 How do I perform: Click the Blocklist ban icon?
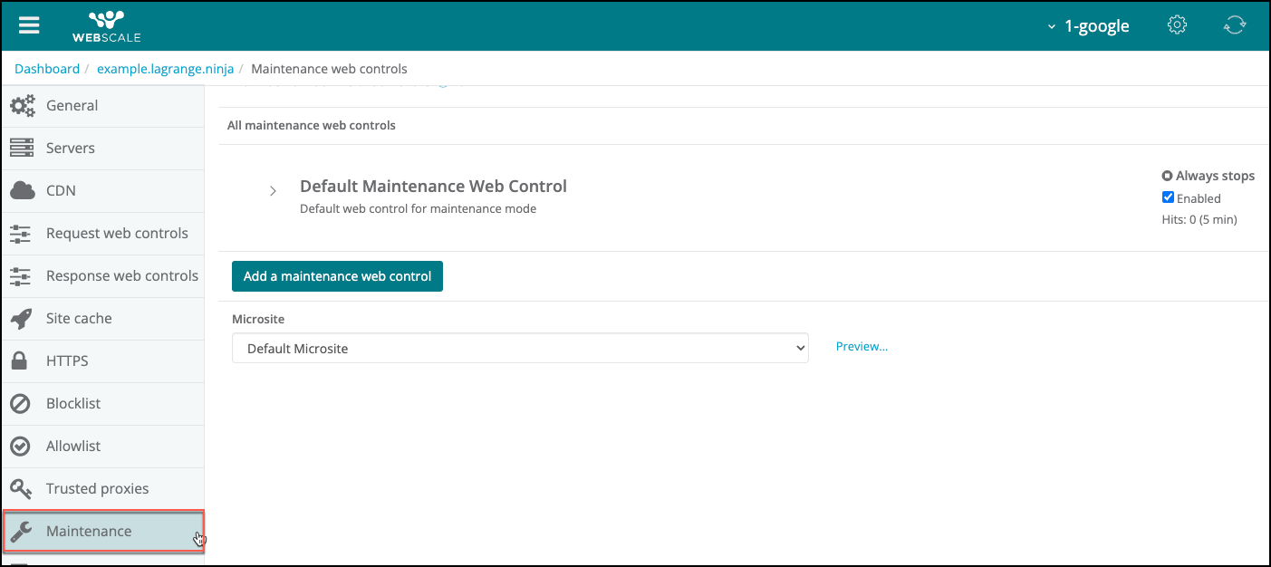pos(20,404)
